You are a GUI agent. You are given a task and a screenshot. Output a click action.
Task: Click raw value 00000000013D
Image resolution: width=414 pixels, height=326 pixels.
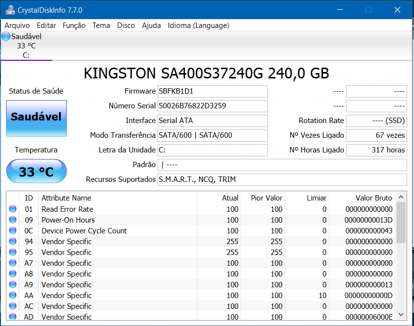tap(368, 220)
